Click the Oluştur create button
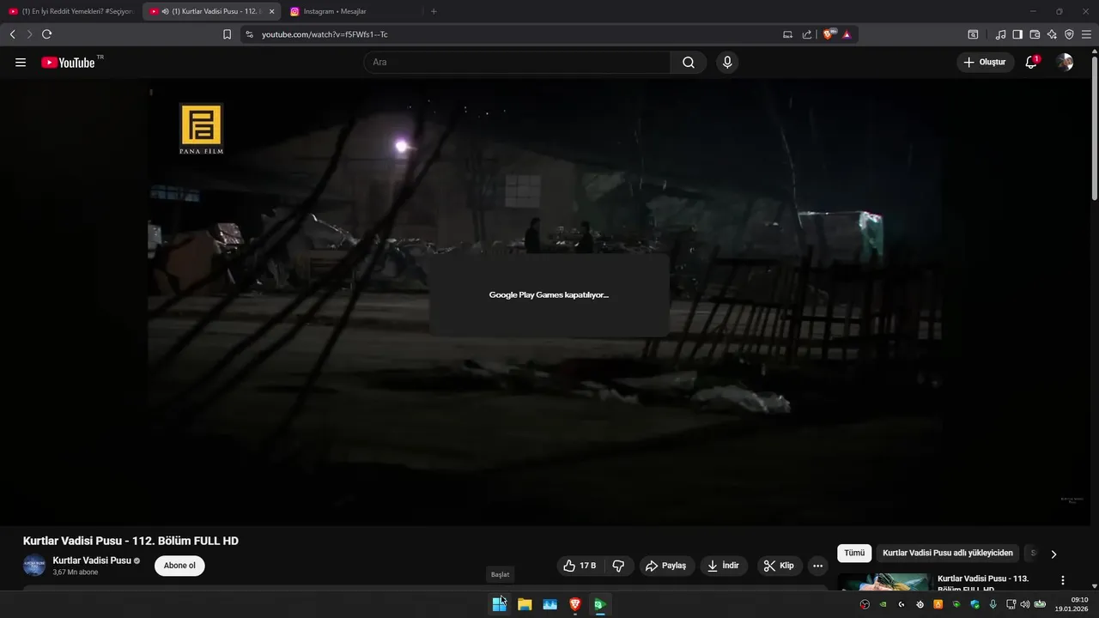Screen dimensions: 1099x618 pos(985,62)
